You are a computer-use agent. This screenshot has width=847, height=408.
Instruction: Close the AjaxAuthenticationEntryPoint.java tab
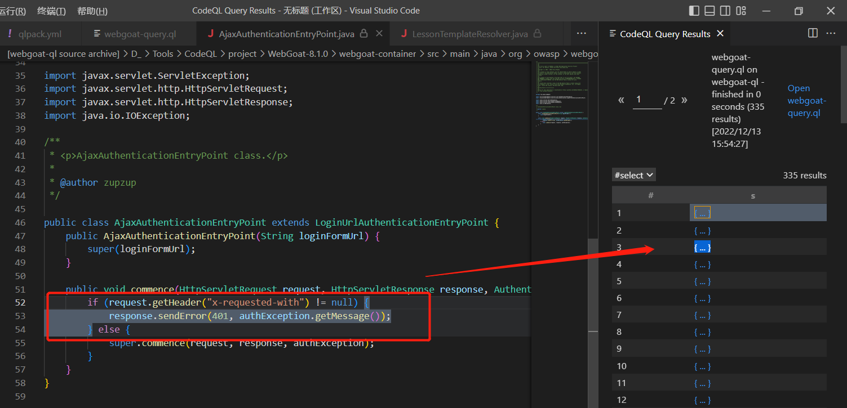coord(380,34)
